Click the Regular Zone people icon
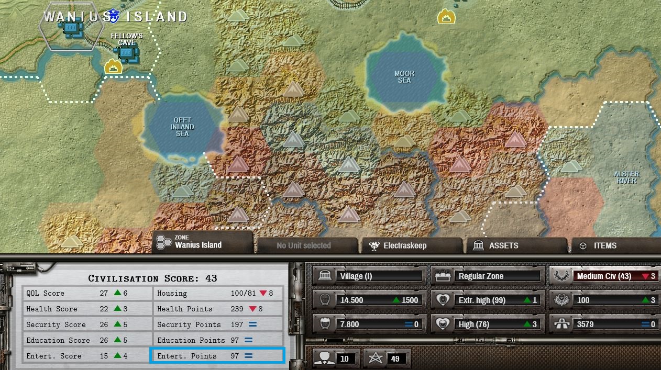Image resolution: width=661 pixels, height=370 pixels. point(444,276)
